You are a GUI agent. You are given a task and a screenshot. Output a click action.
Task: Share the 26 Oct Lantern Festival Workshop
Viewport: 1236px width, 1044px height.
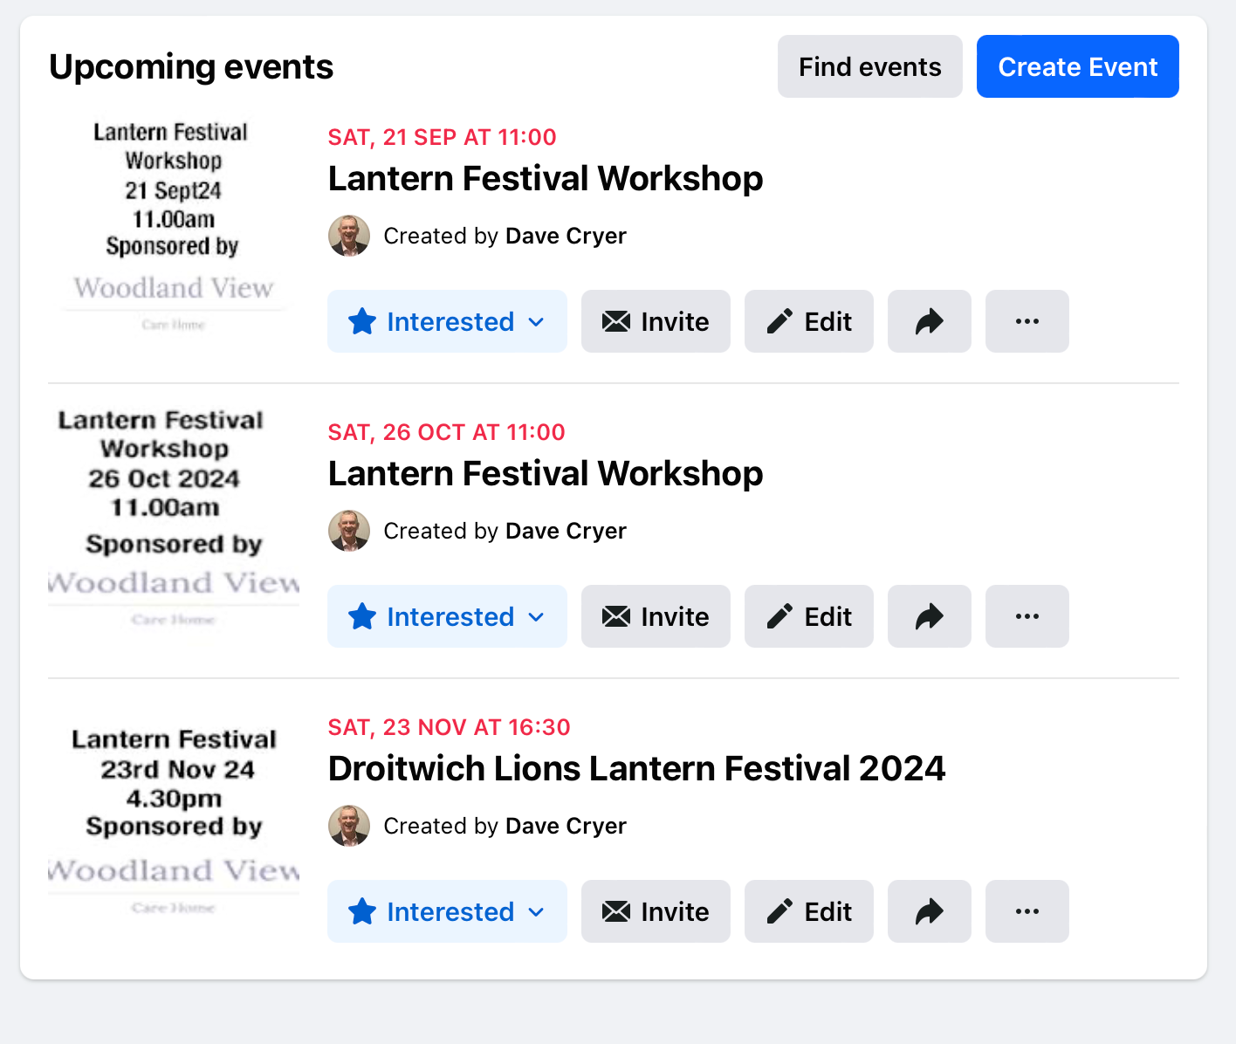pos(929,616)
